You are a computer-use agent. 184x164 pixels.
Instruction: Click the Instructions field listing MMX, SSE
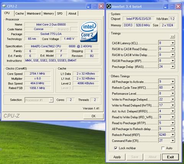[x=62, y=61]
